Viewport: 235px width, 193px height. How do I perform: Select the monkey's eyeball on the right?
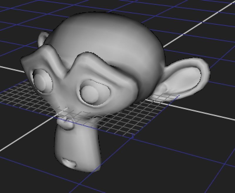pyautogui.click(x=89, y=93)
